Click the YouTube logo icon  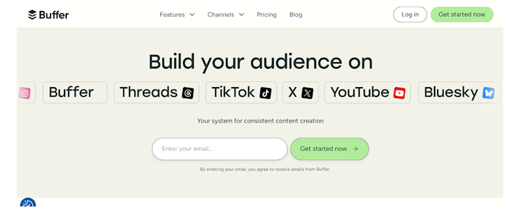[399, 93]
